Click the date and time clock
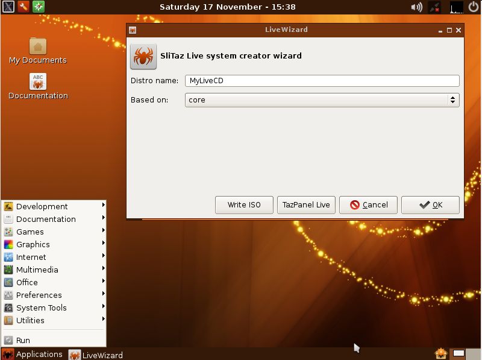 click(228, 7)
